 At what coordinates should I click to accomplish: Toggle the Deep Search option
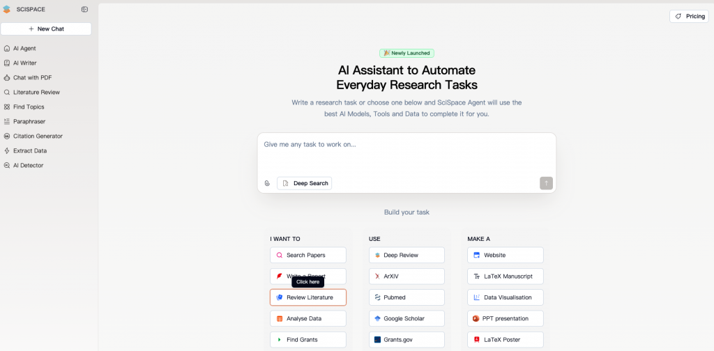click(x=305, y=183)
